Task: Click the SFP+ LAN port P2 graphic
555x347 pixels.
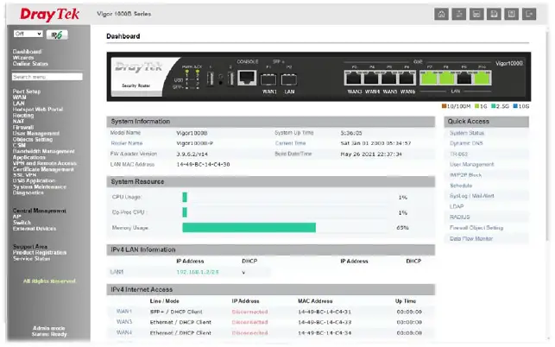Action: click(x=289, y=79)
